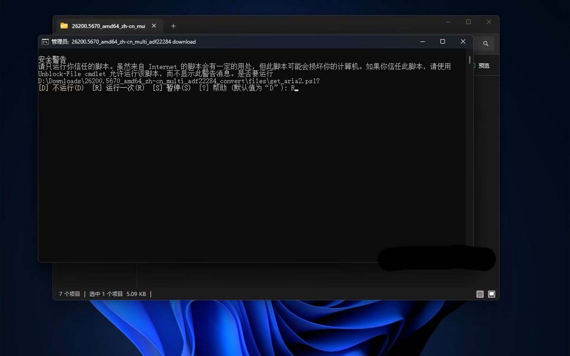570x356 pixels.
Task: Click the search icon in File Explorer
Action: (x=485, y=43)
